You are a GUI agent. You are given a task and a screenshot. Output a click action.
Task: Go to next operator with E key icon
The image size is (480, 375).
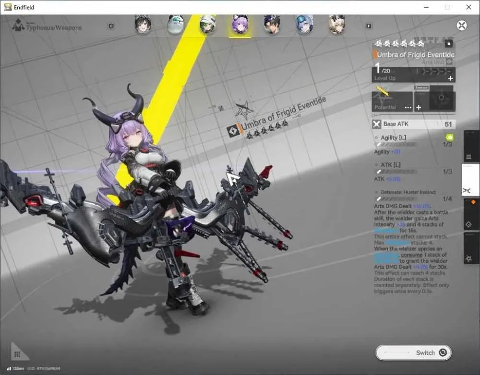pos(369,26)
